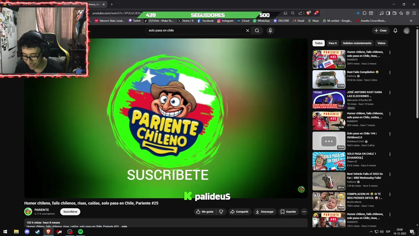Click the channel watermark on video player
The image size is (419, 236).
click(x=301, y=189)
